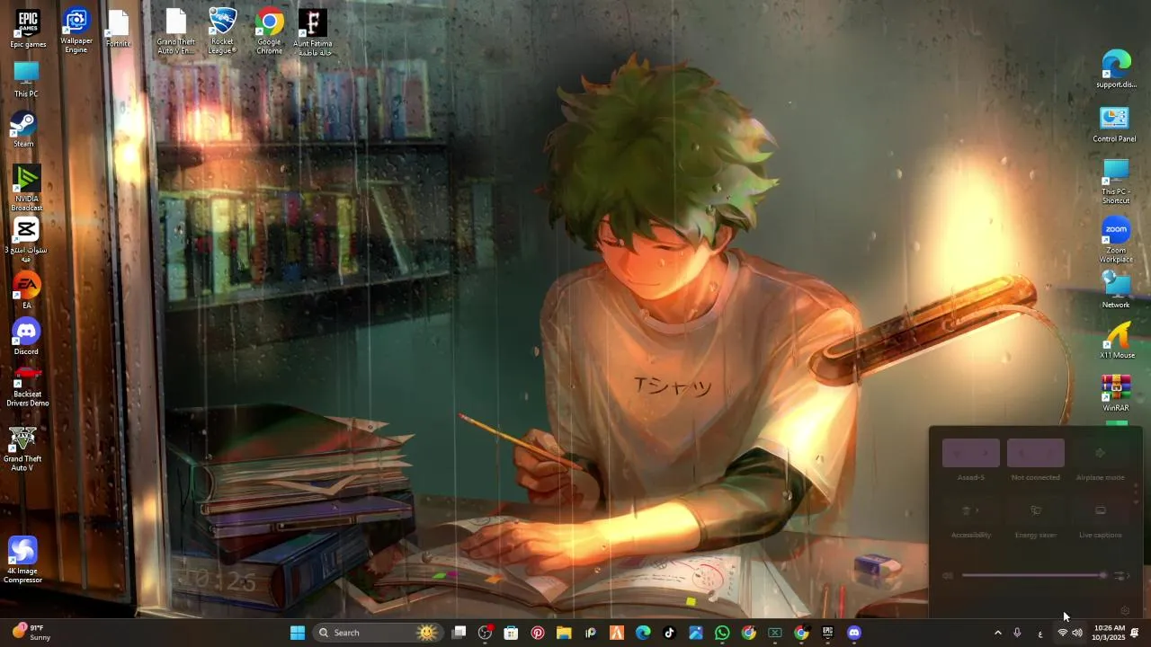Expand the Wi-Fi networks list chevron
Image resolution: width=1151 pixels, height=647 pixels.
986,453
